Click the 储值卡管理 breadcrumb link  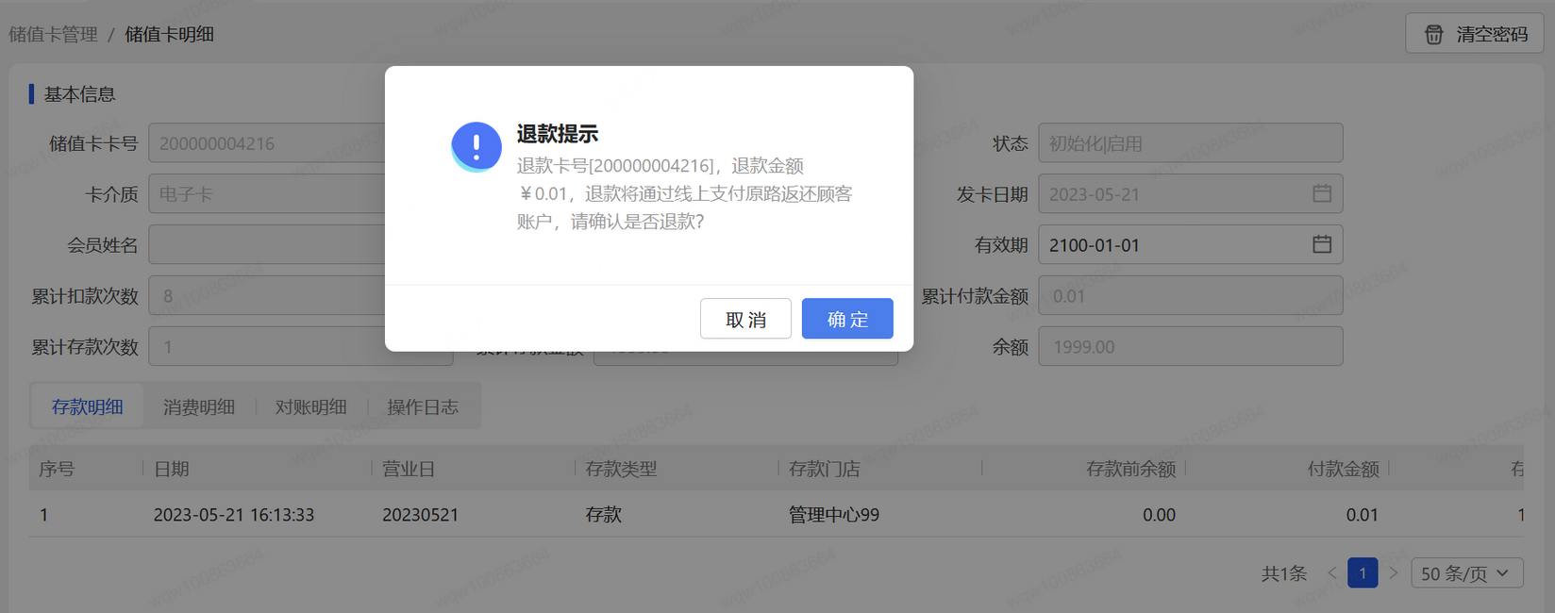coord(54,34)
